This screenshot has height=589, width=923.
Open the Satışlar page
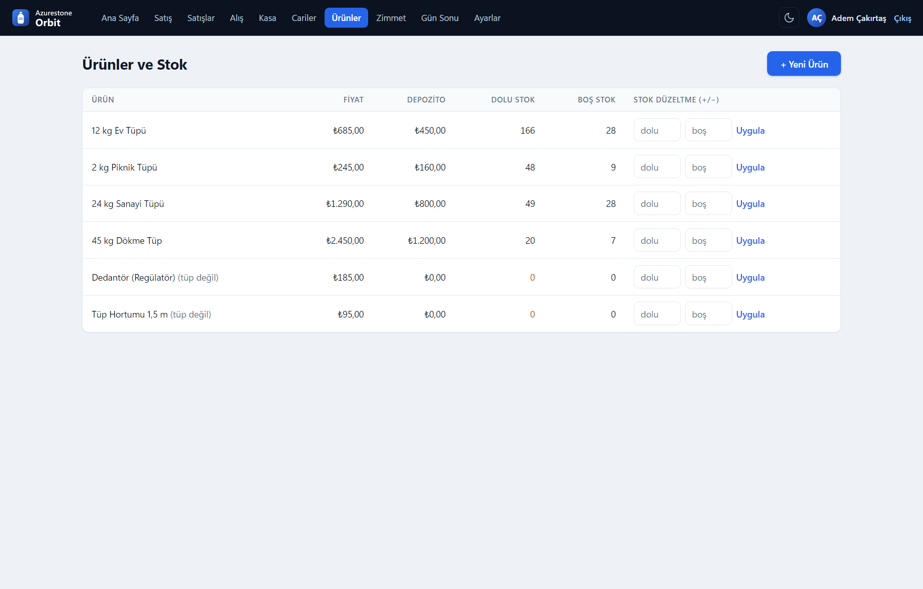tap(201, 18)
